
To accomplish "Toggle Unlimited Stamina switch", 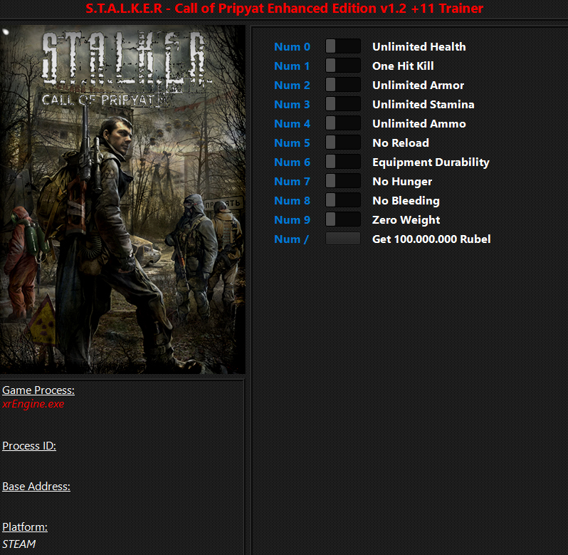I will click(x=342, y=104).
